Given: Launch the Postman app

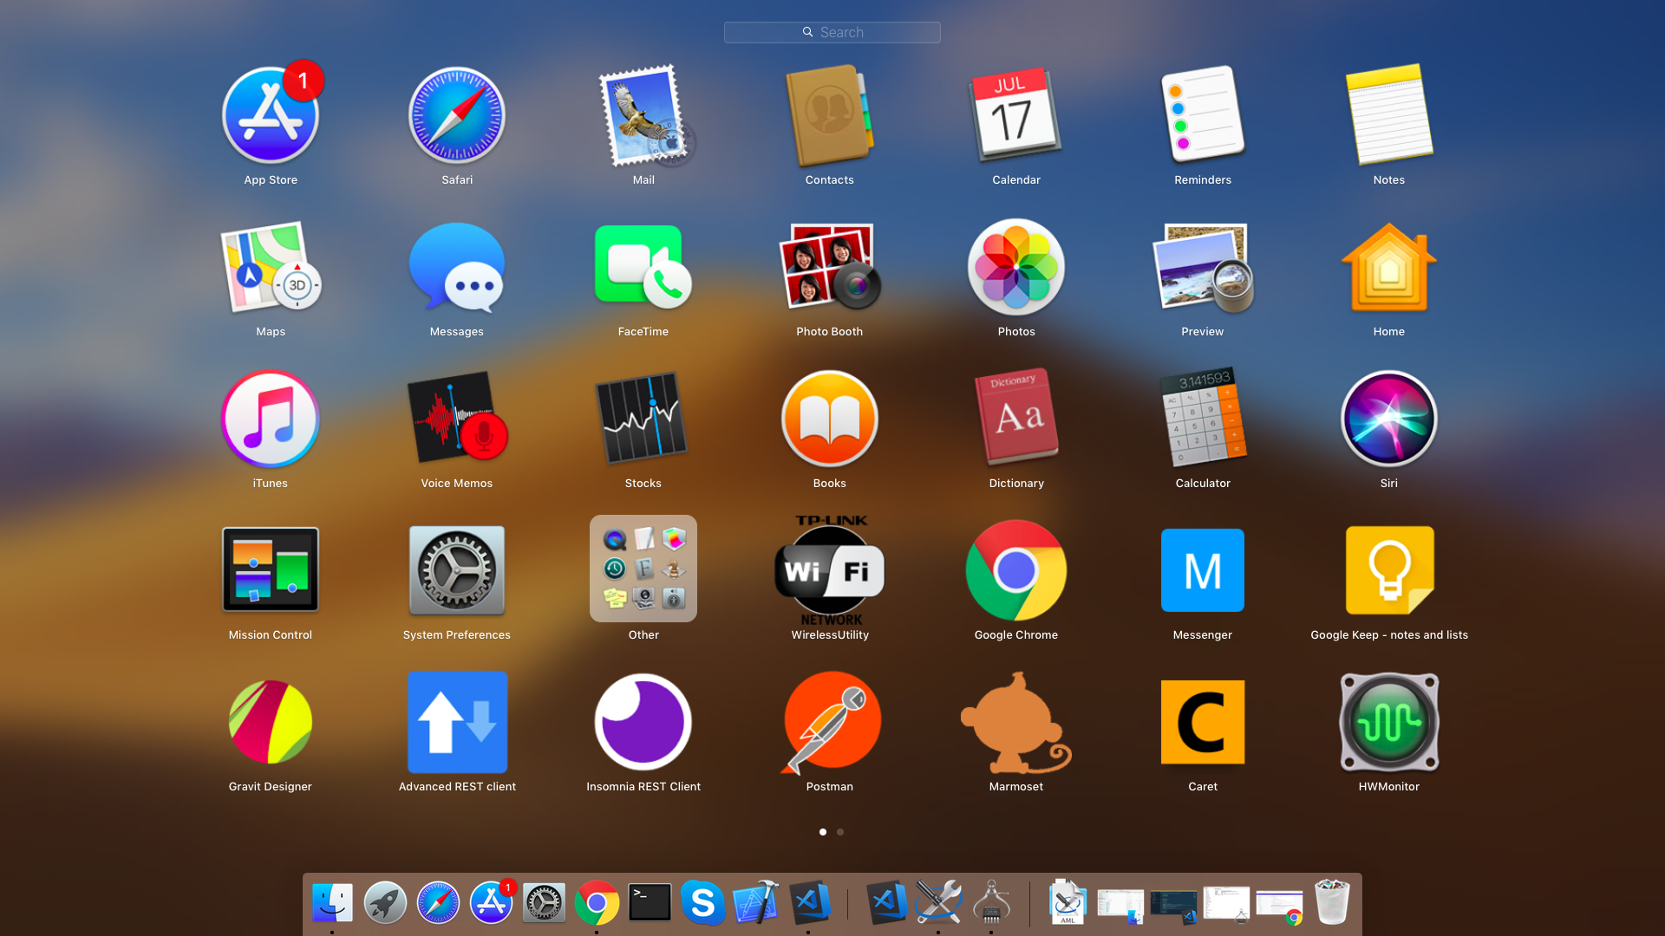Looking at the screenshot, I should 830,722.
